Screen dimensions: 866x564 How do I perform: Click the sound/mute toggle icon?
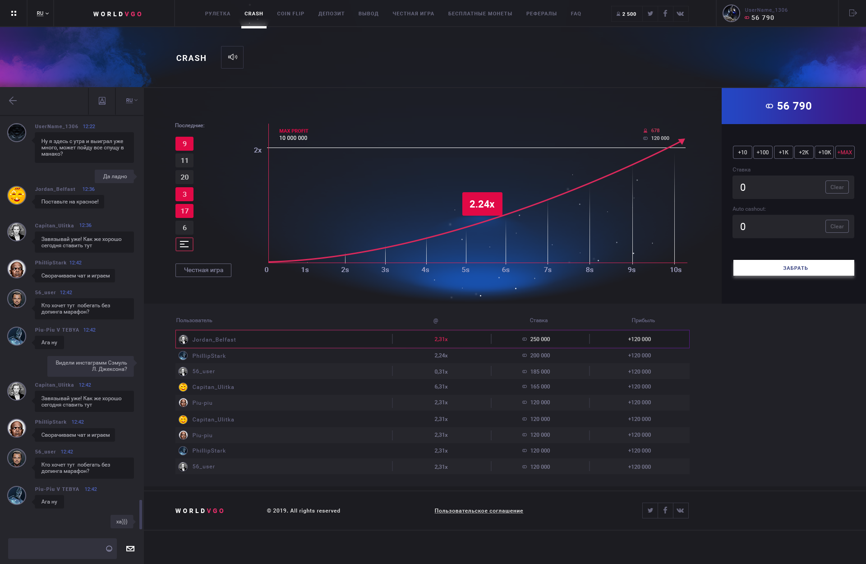[232, 57]
